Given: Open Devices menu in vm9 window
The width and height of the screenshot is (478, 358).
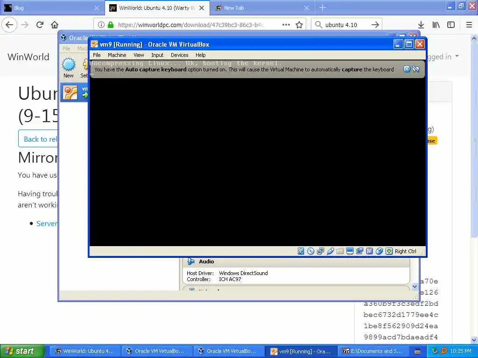Looking at the screenshot, I should [180, 55].
